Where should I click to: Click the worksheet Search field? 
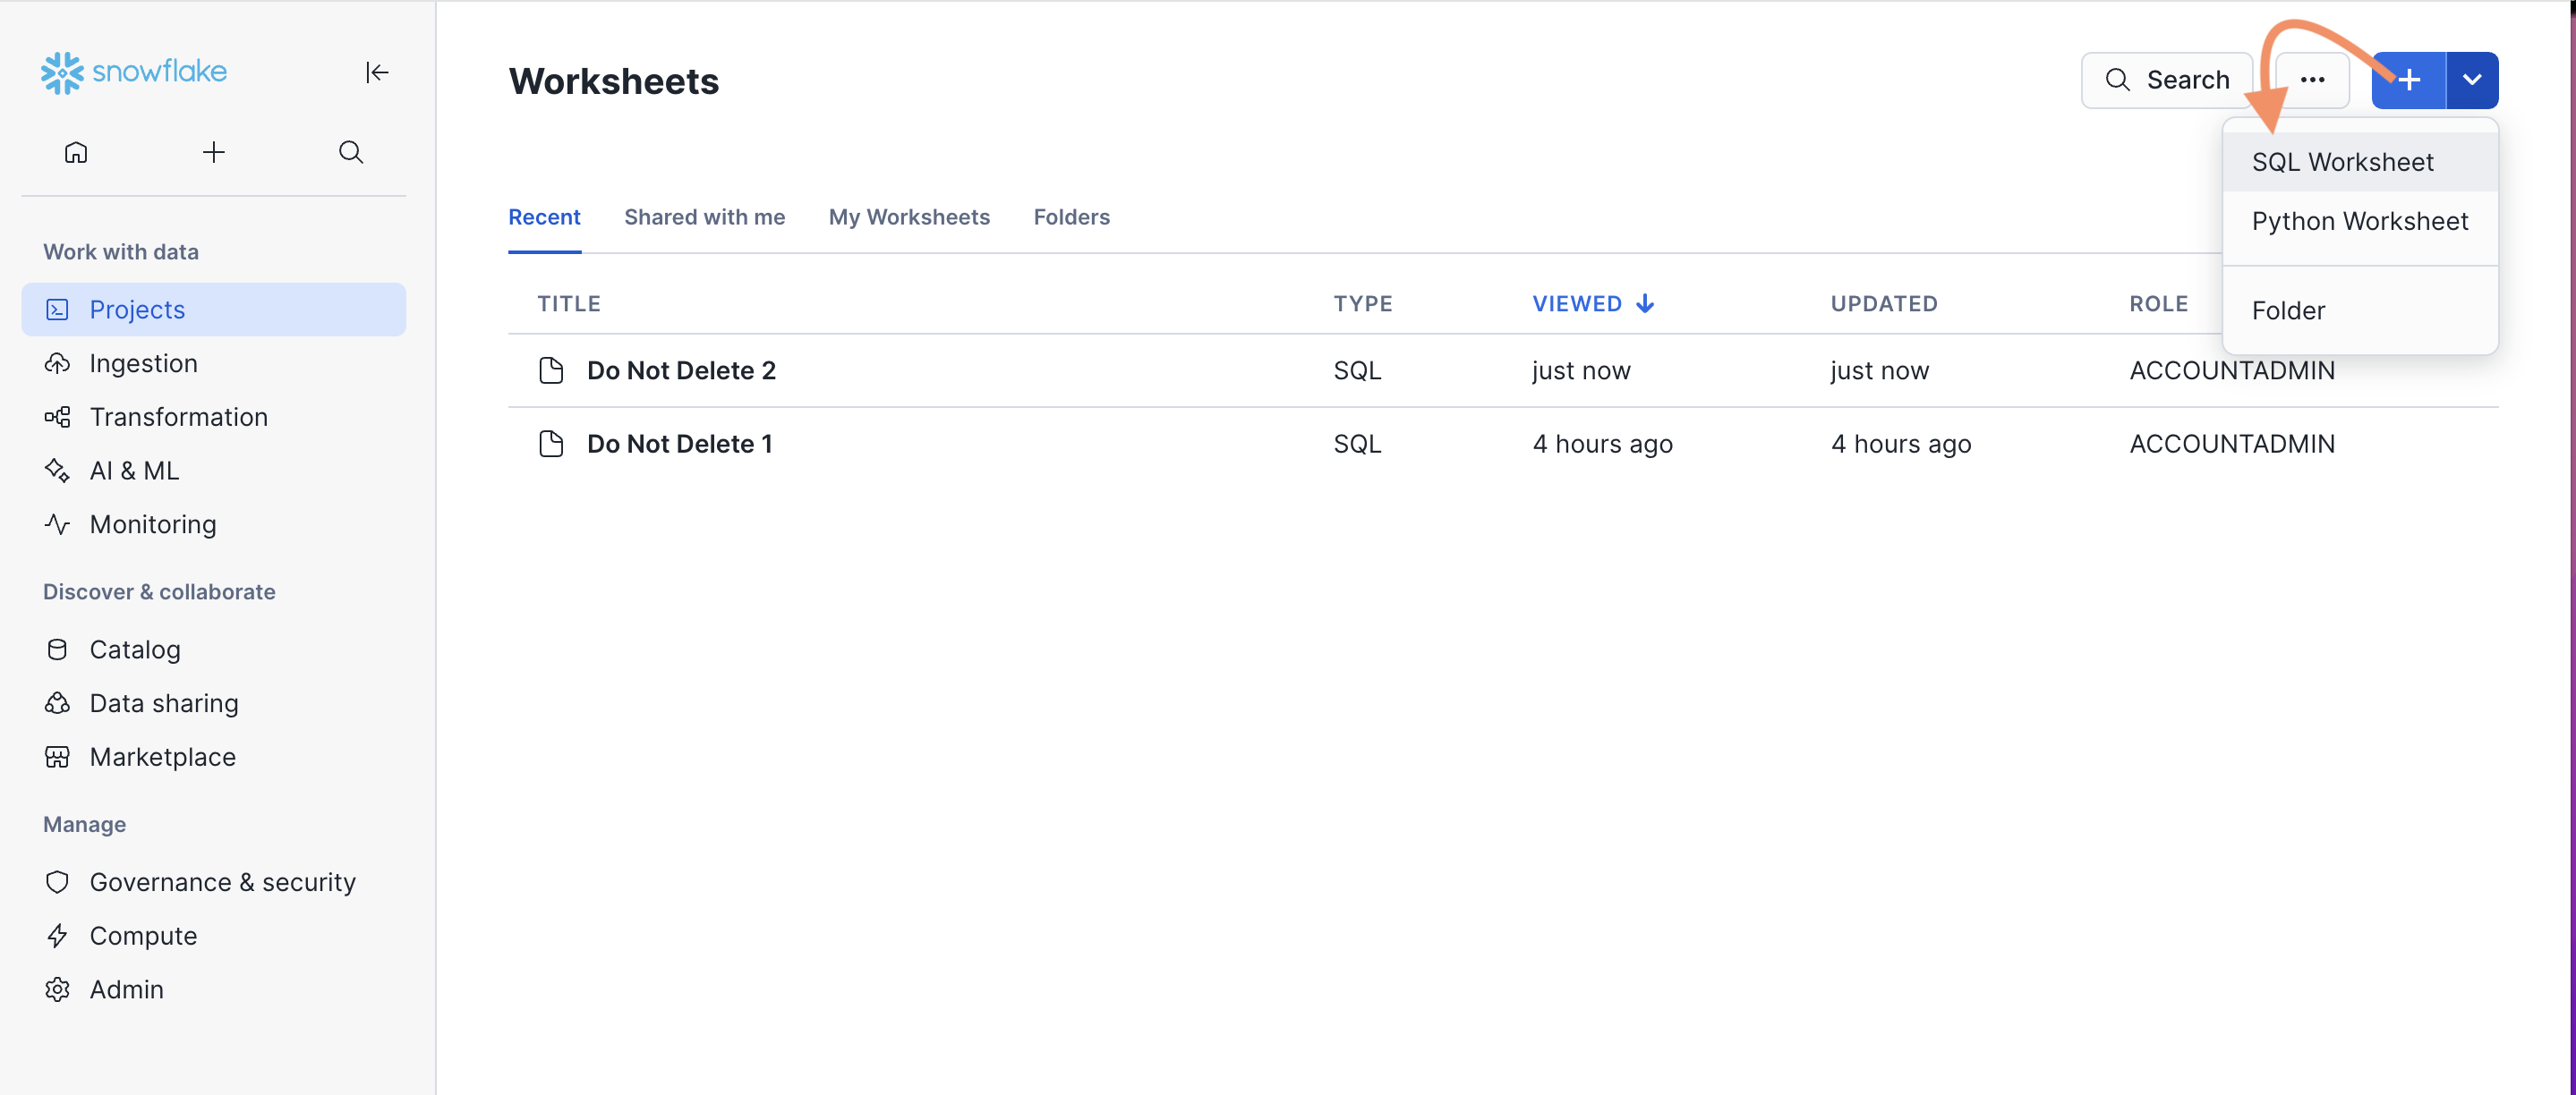[2167, 80]
